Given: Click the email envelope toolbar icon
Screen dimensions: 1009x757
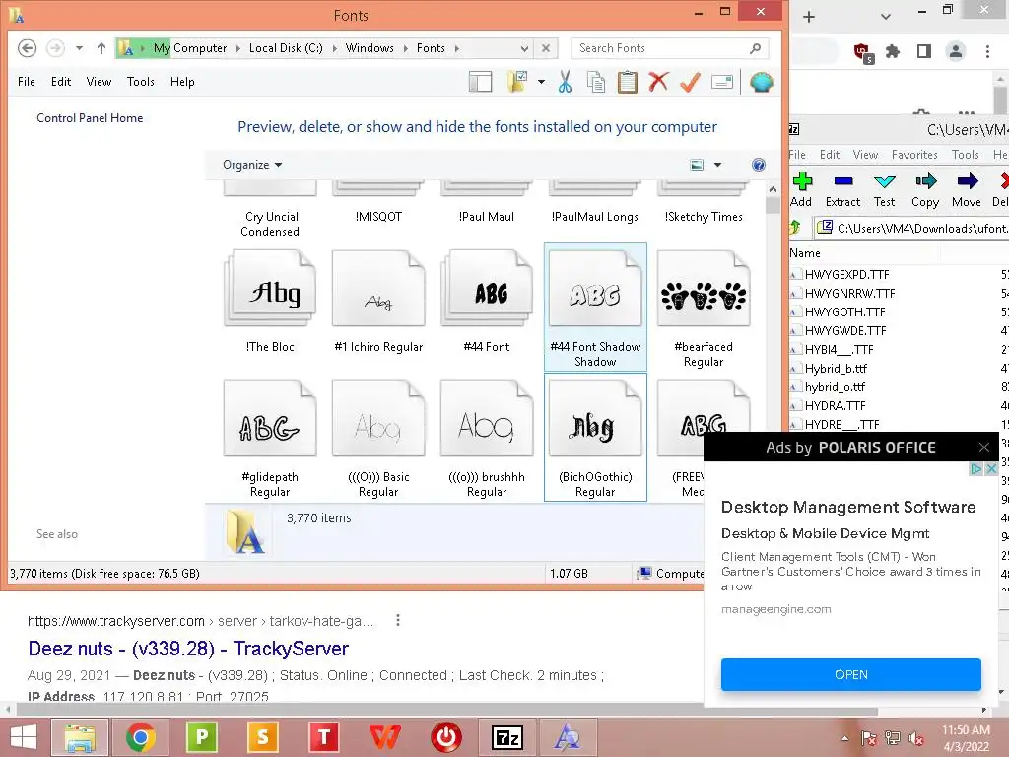Looking at the screenshot, I should [722, 82].
